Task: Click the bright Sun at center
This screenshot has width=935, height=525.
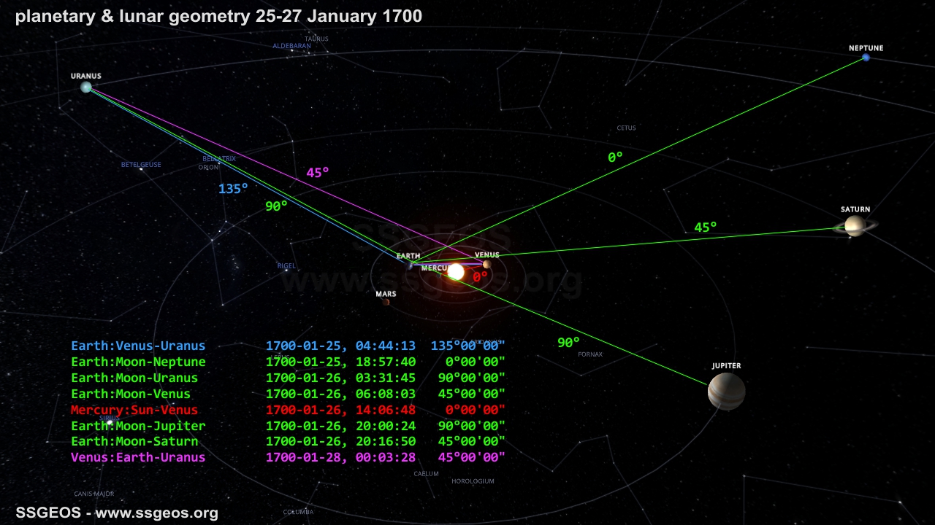Action: [456, 272]
